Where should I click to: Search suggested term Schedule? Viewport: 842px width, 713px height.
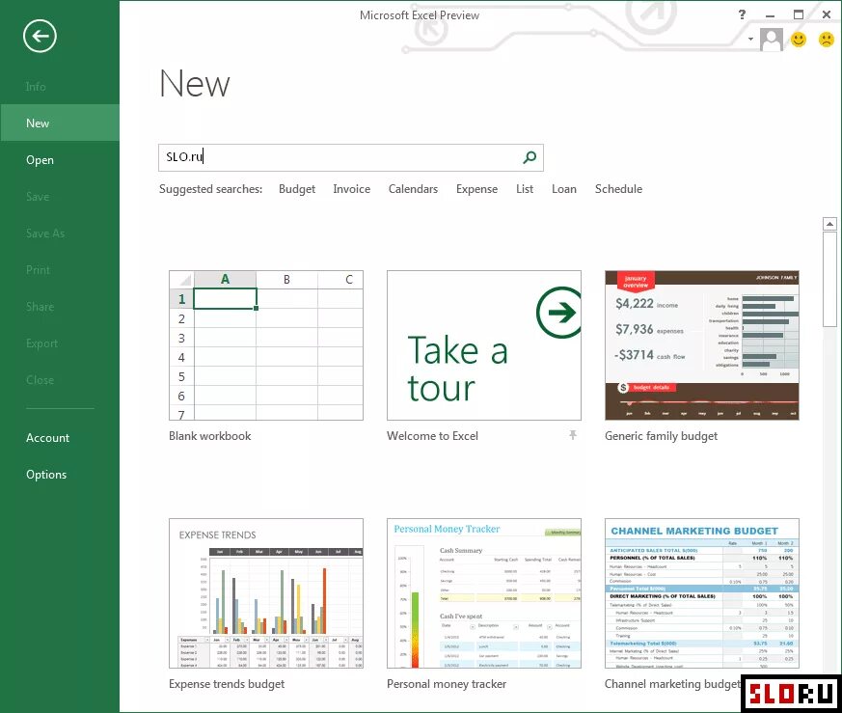[618, 189]
